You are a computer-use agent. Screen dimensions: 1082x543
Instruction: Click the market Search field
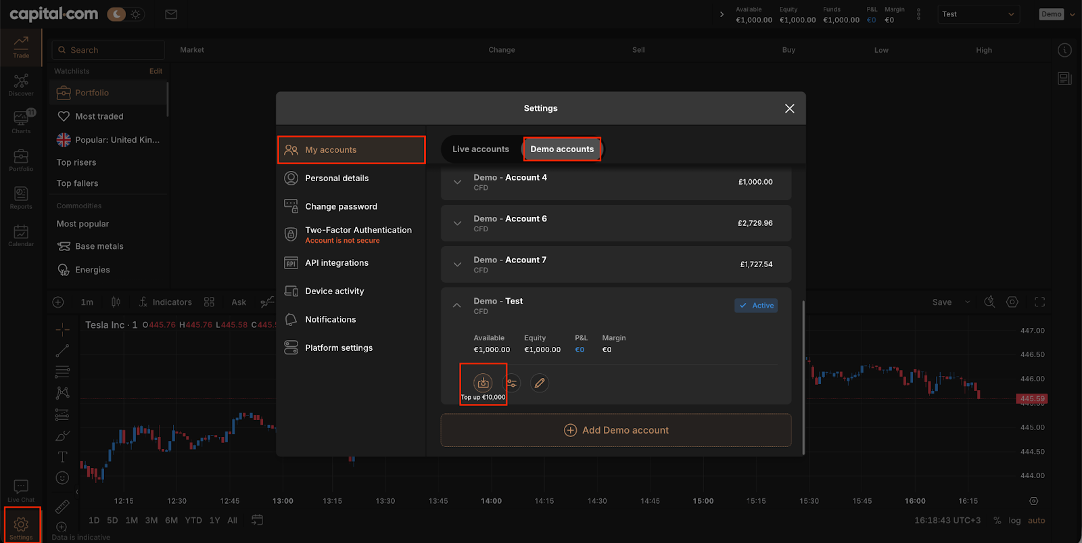coord(108,50)
